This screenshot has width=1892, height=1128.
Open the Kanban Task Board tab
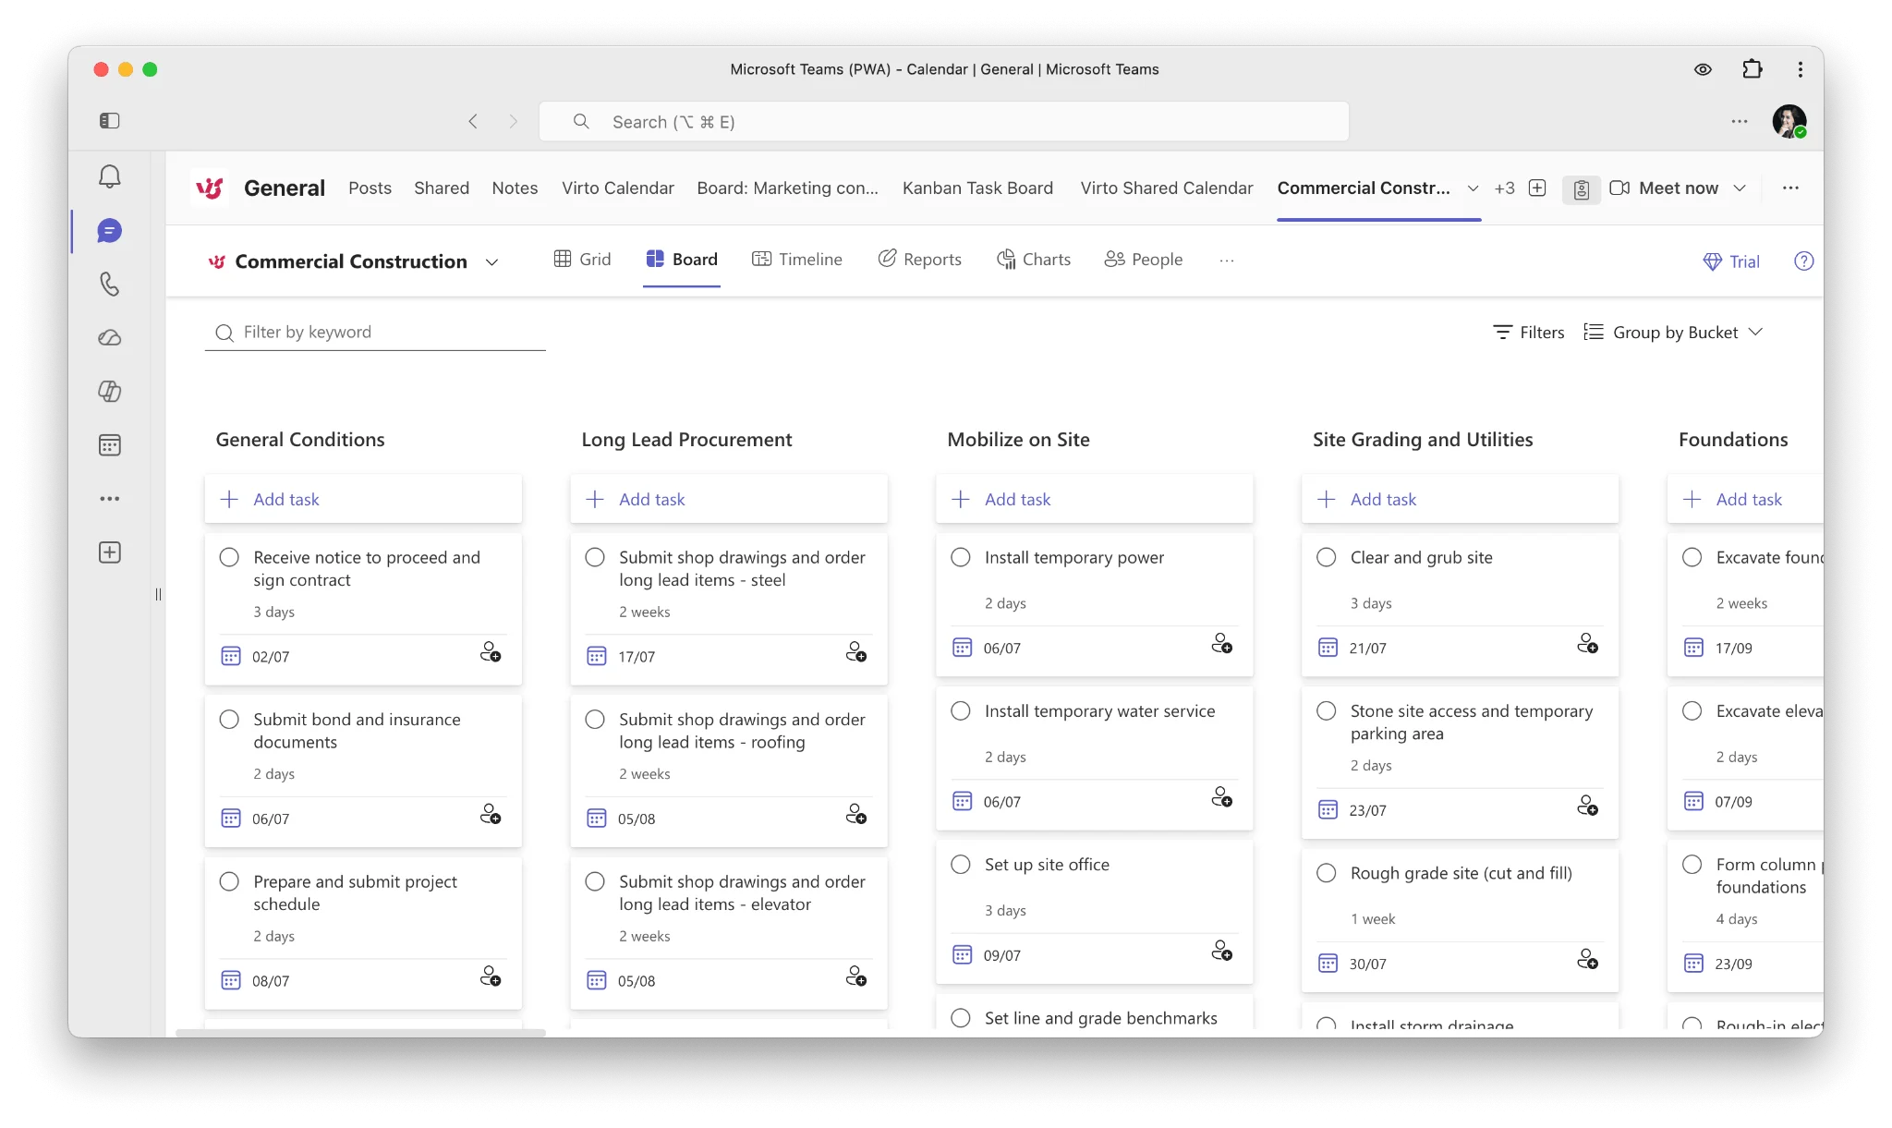click(977, 188)
